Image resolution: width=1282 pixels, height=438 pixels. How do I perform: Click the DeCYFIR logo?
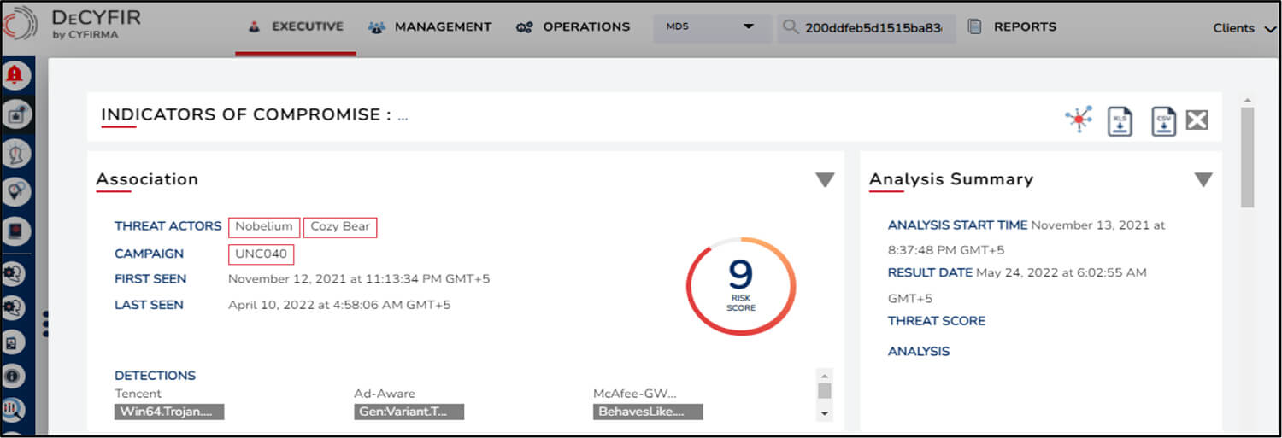[x=72, y=26]
